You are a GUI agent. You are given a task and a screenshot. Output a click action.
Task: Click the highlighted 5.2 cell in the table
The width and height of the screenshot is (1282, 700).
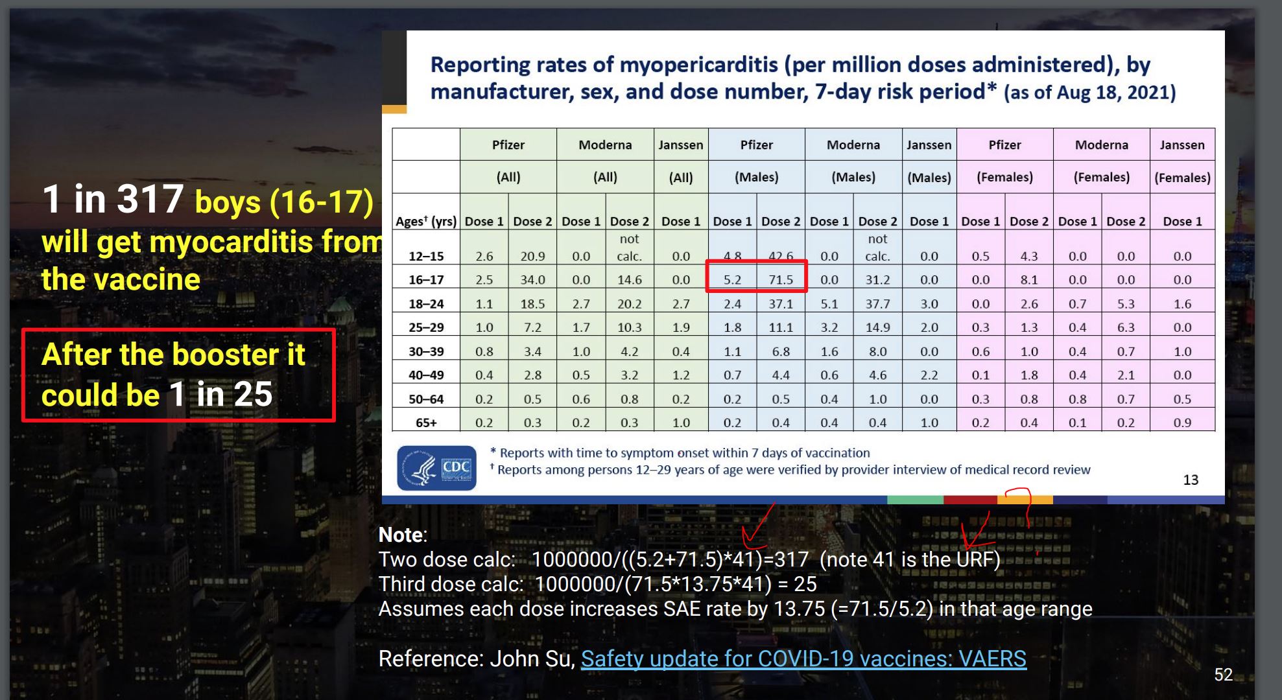click(732, 280)
